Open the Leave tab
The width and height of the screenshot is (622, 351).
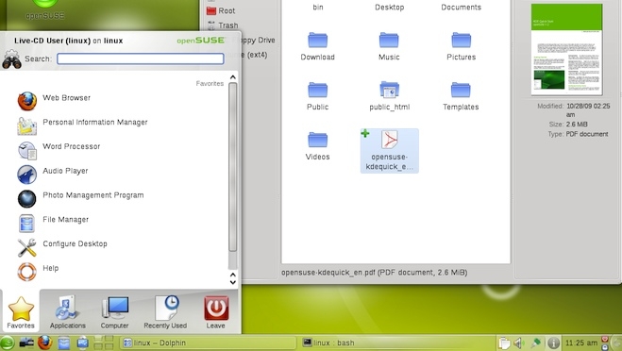(x=216, y=312)
